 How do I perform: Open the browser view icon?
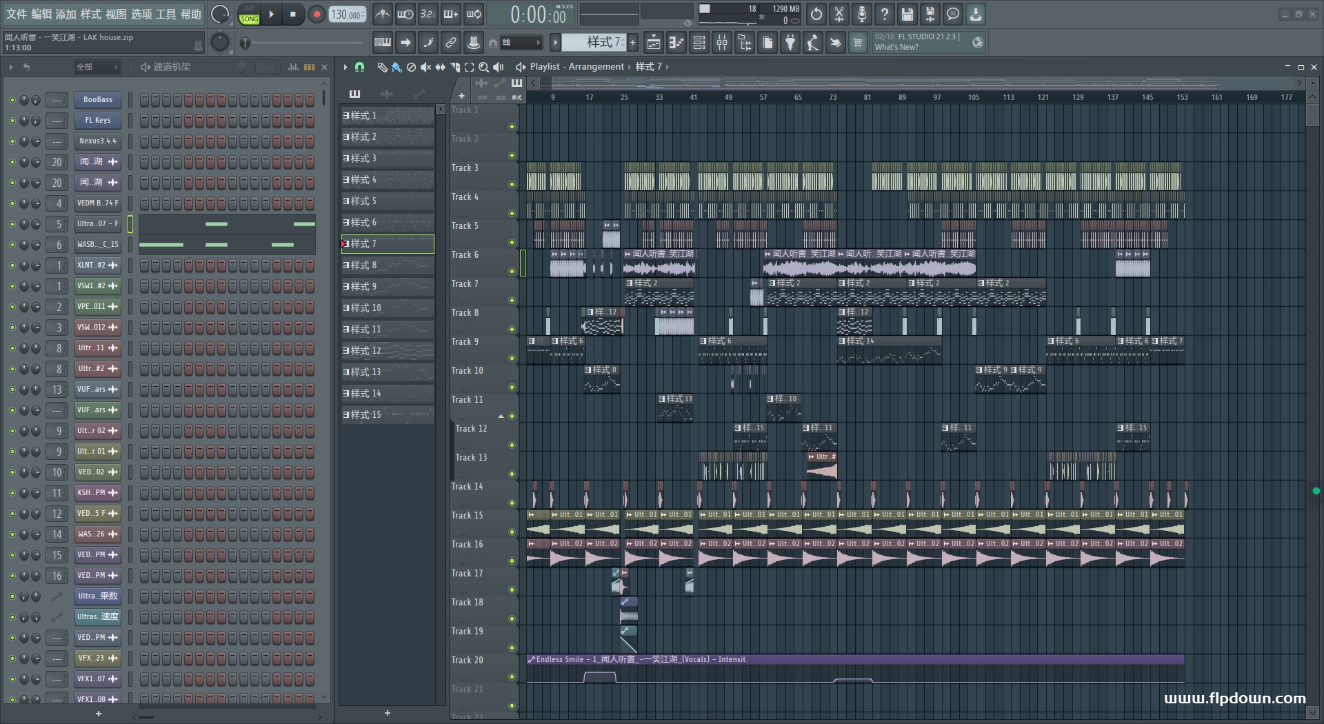(745, 43)
